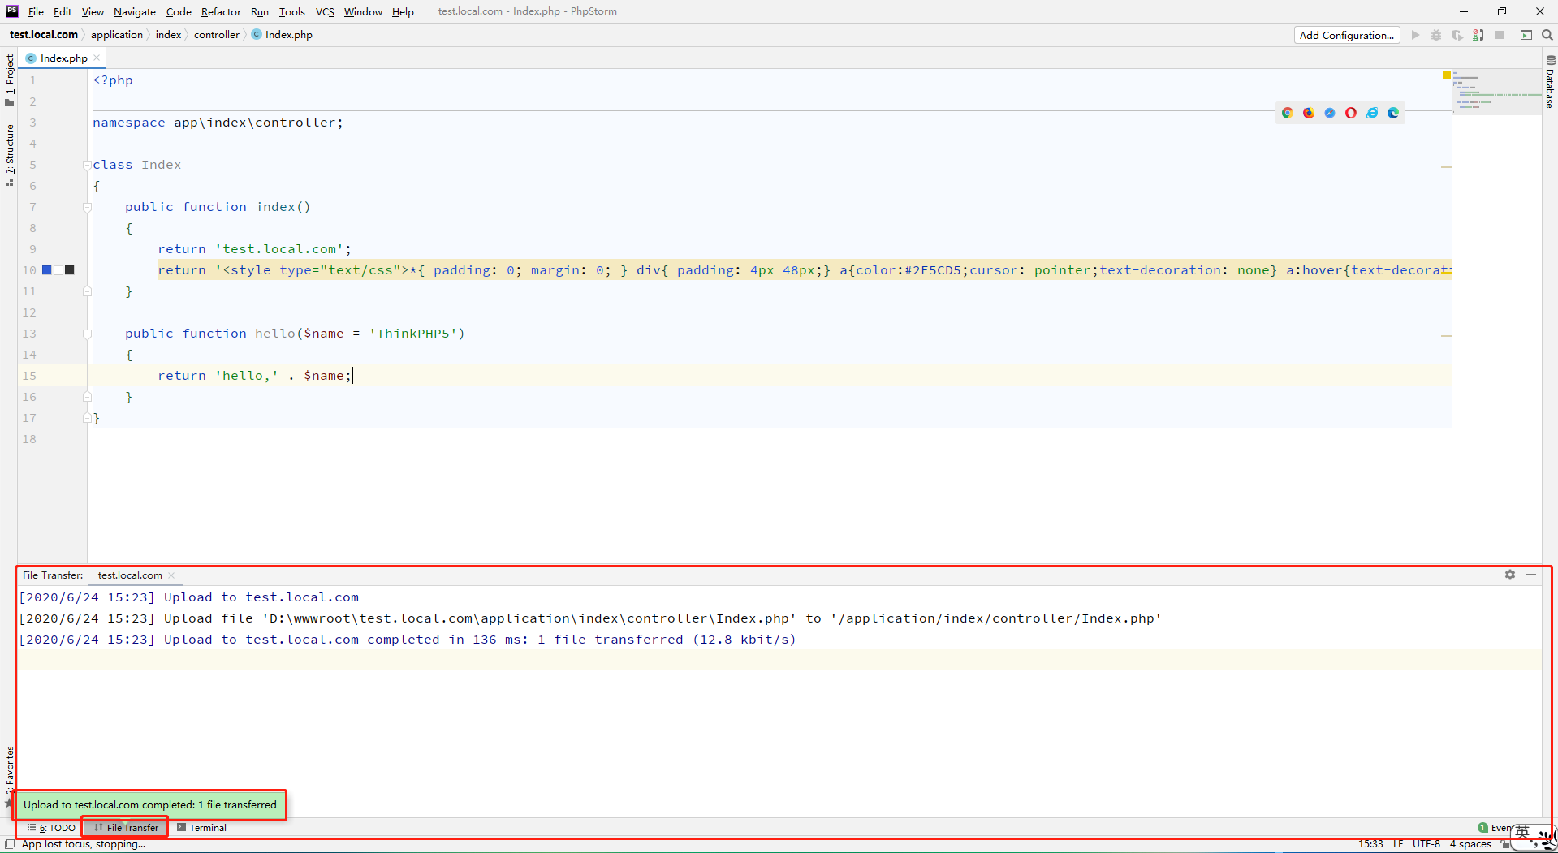Click the 英 input method indicator
1558x853 pixels.
click(1522, 832)
